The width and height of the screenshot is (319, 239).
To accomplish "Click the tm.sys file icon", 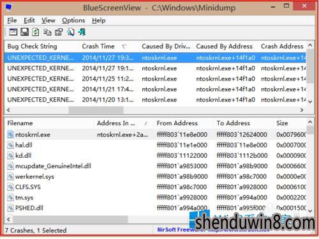I will point(10,197).
